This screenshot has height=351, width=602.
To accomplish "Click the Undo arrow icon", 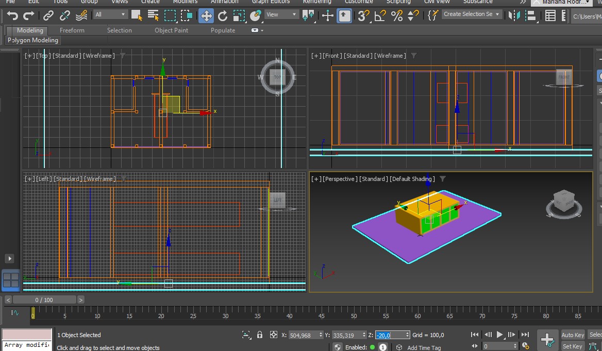I will tap(12, 15).
